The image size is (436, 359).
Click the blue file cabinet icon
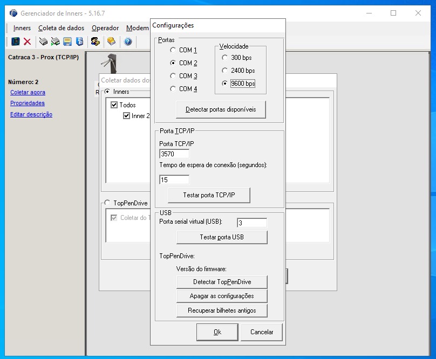[x=79, y=42]
